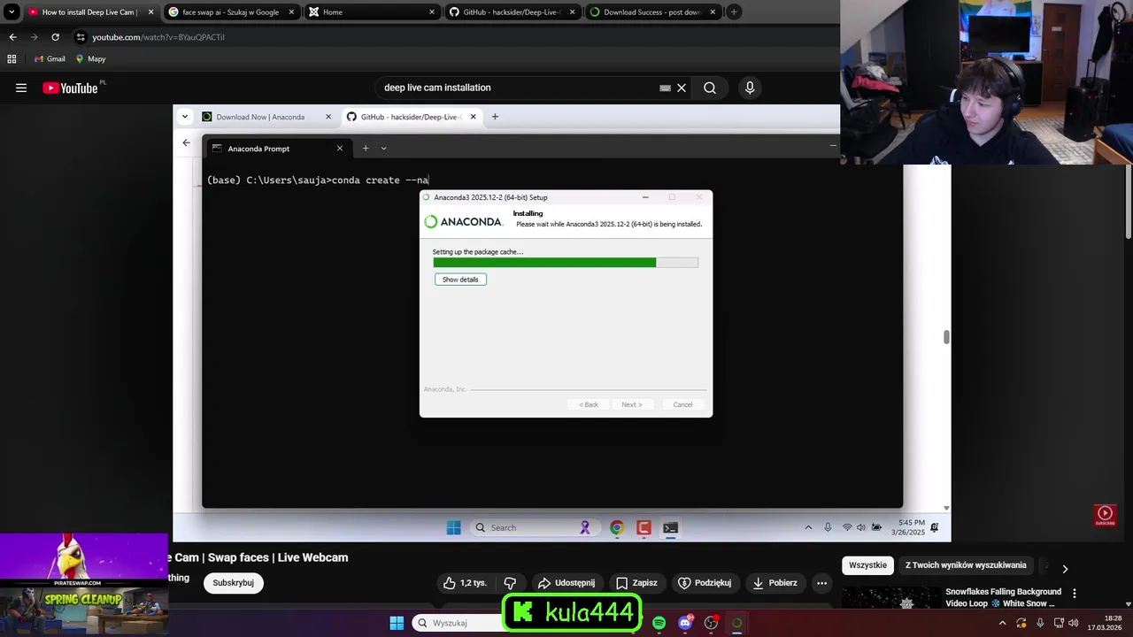Share the video via Udostępnij
Viewport: 1133px width, 637px height.
(x=566, y=583)
